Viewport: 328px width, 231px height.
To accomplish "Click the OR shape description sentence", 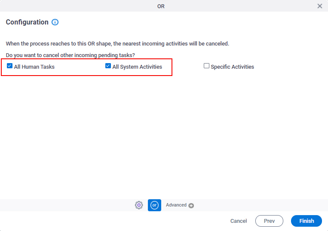I will point(117,44).
